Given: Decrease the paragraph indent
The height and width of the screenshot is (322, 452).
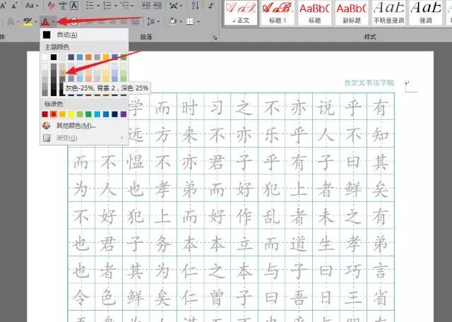Looking at the screenshot, I should [146, 5].
